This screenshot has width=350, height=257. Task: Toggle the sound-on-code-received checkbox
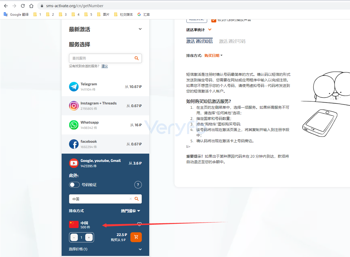214,20
